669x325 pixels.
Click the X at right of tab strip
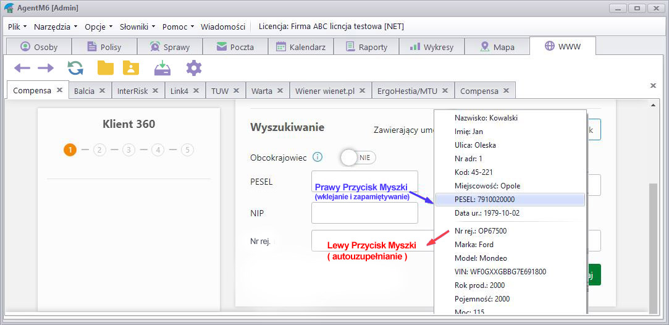653,86
